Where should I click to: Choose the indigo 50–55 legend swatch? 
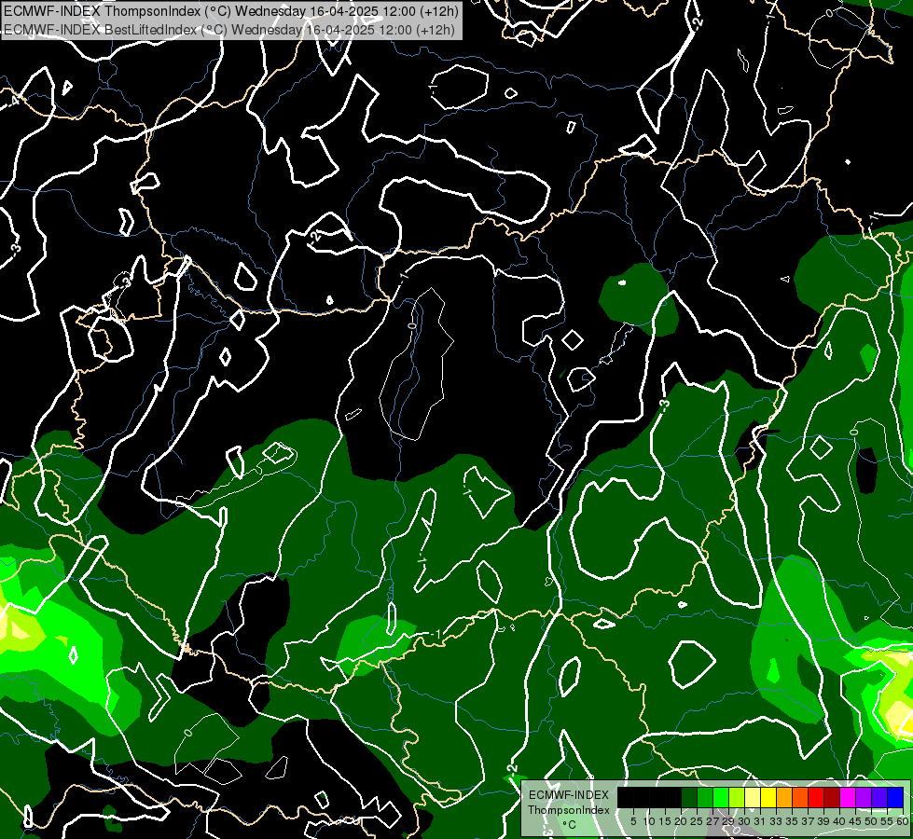coord(879,797)
